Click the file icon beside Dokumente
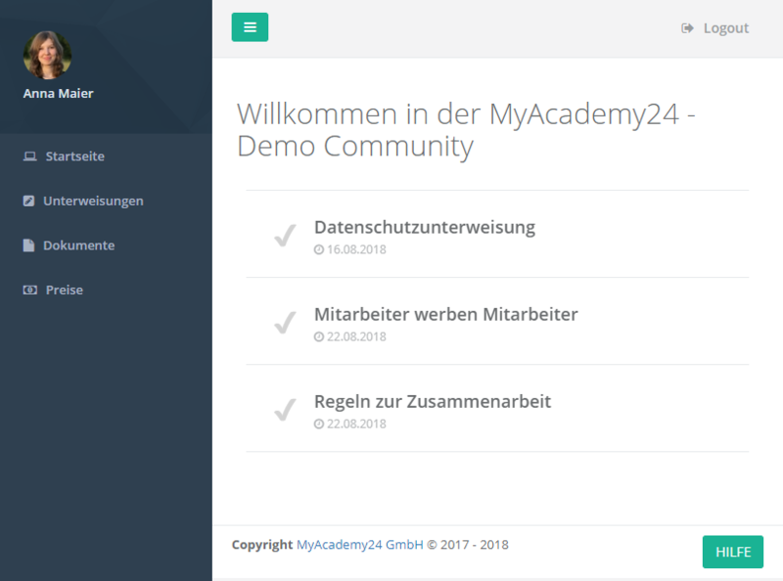The width and height of the screenshot is (783, 581). point(29,246)
